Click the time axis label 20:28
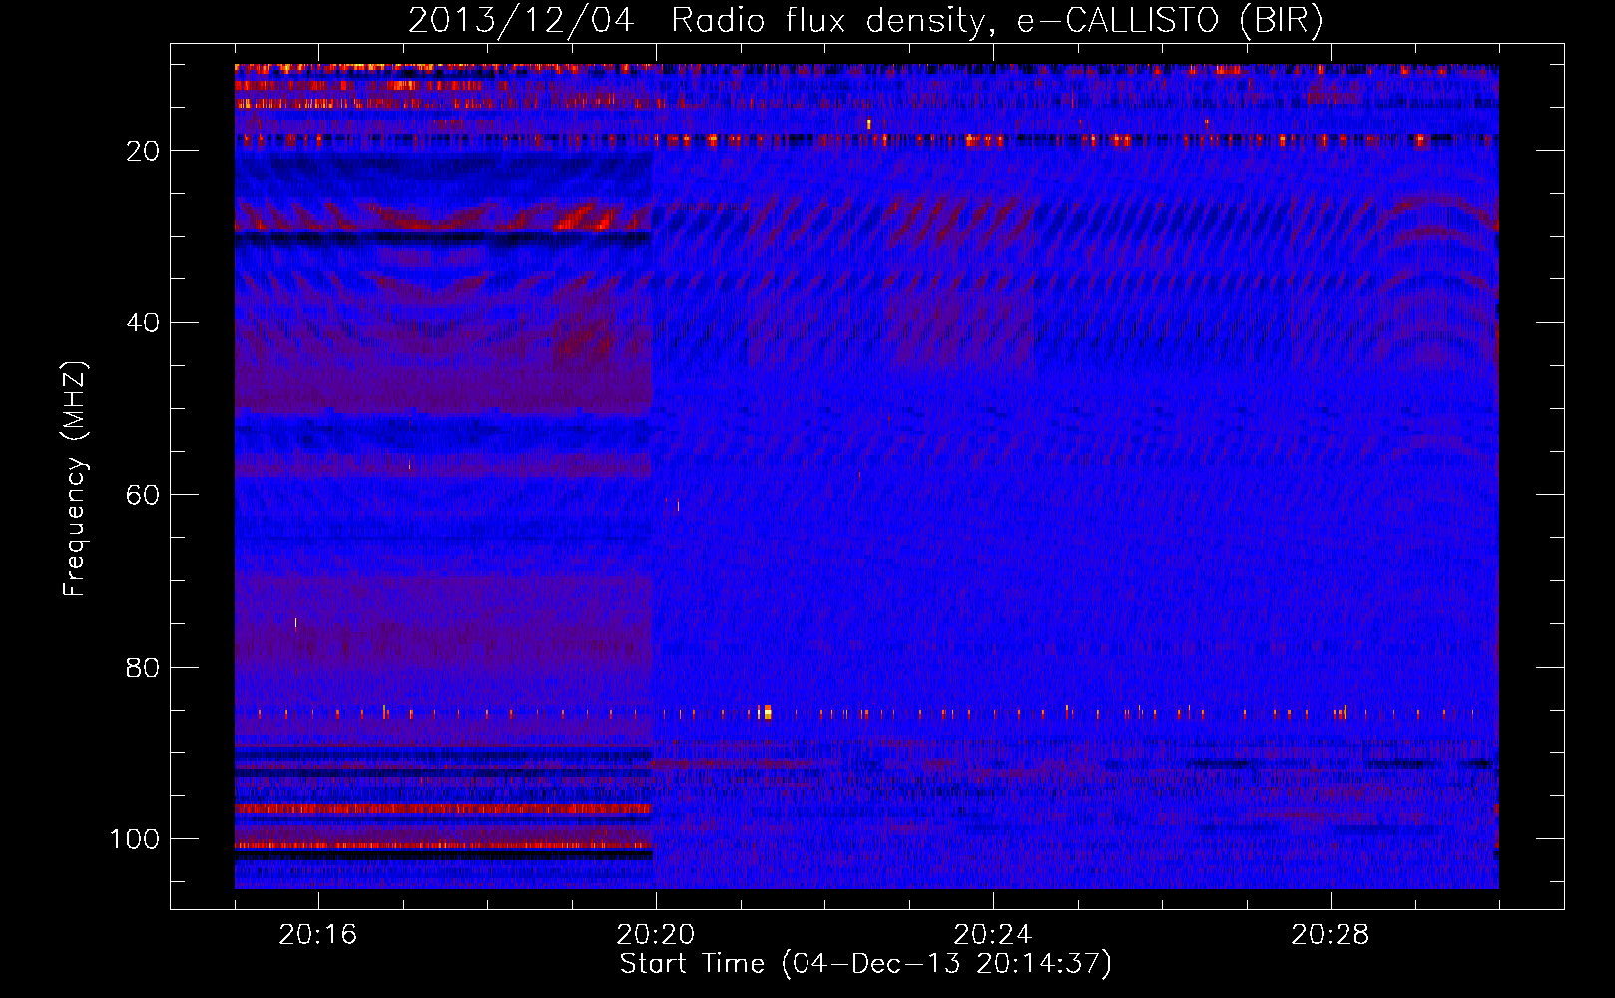 [1330, 935]
